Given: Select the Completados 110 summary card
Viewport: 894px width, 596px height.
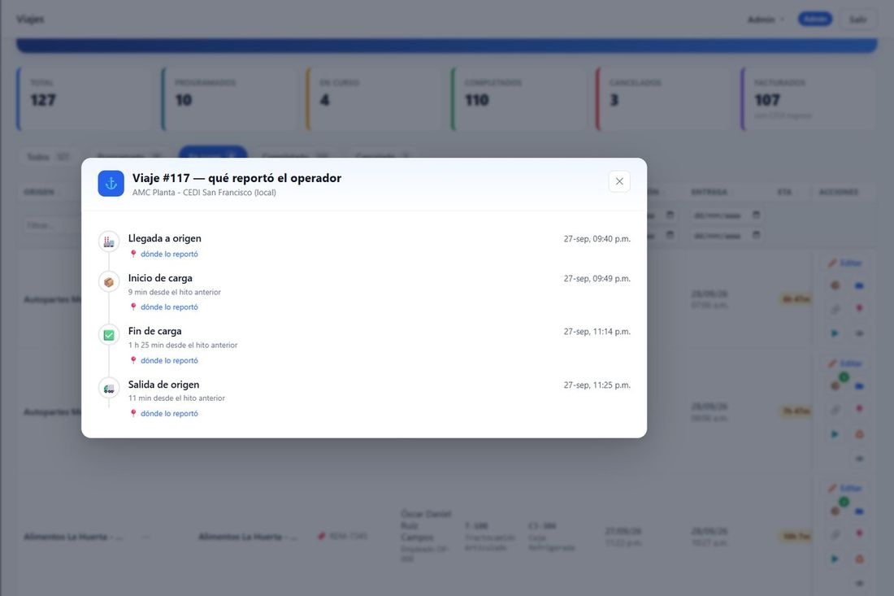Looking at the screenshot, I should [x=519, y=99].
